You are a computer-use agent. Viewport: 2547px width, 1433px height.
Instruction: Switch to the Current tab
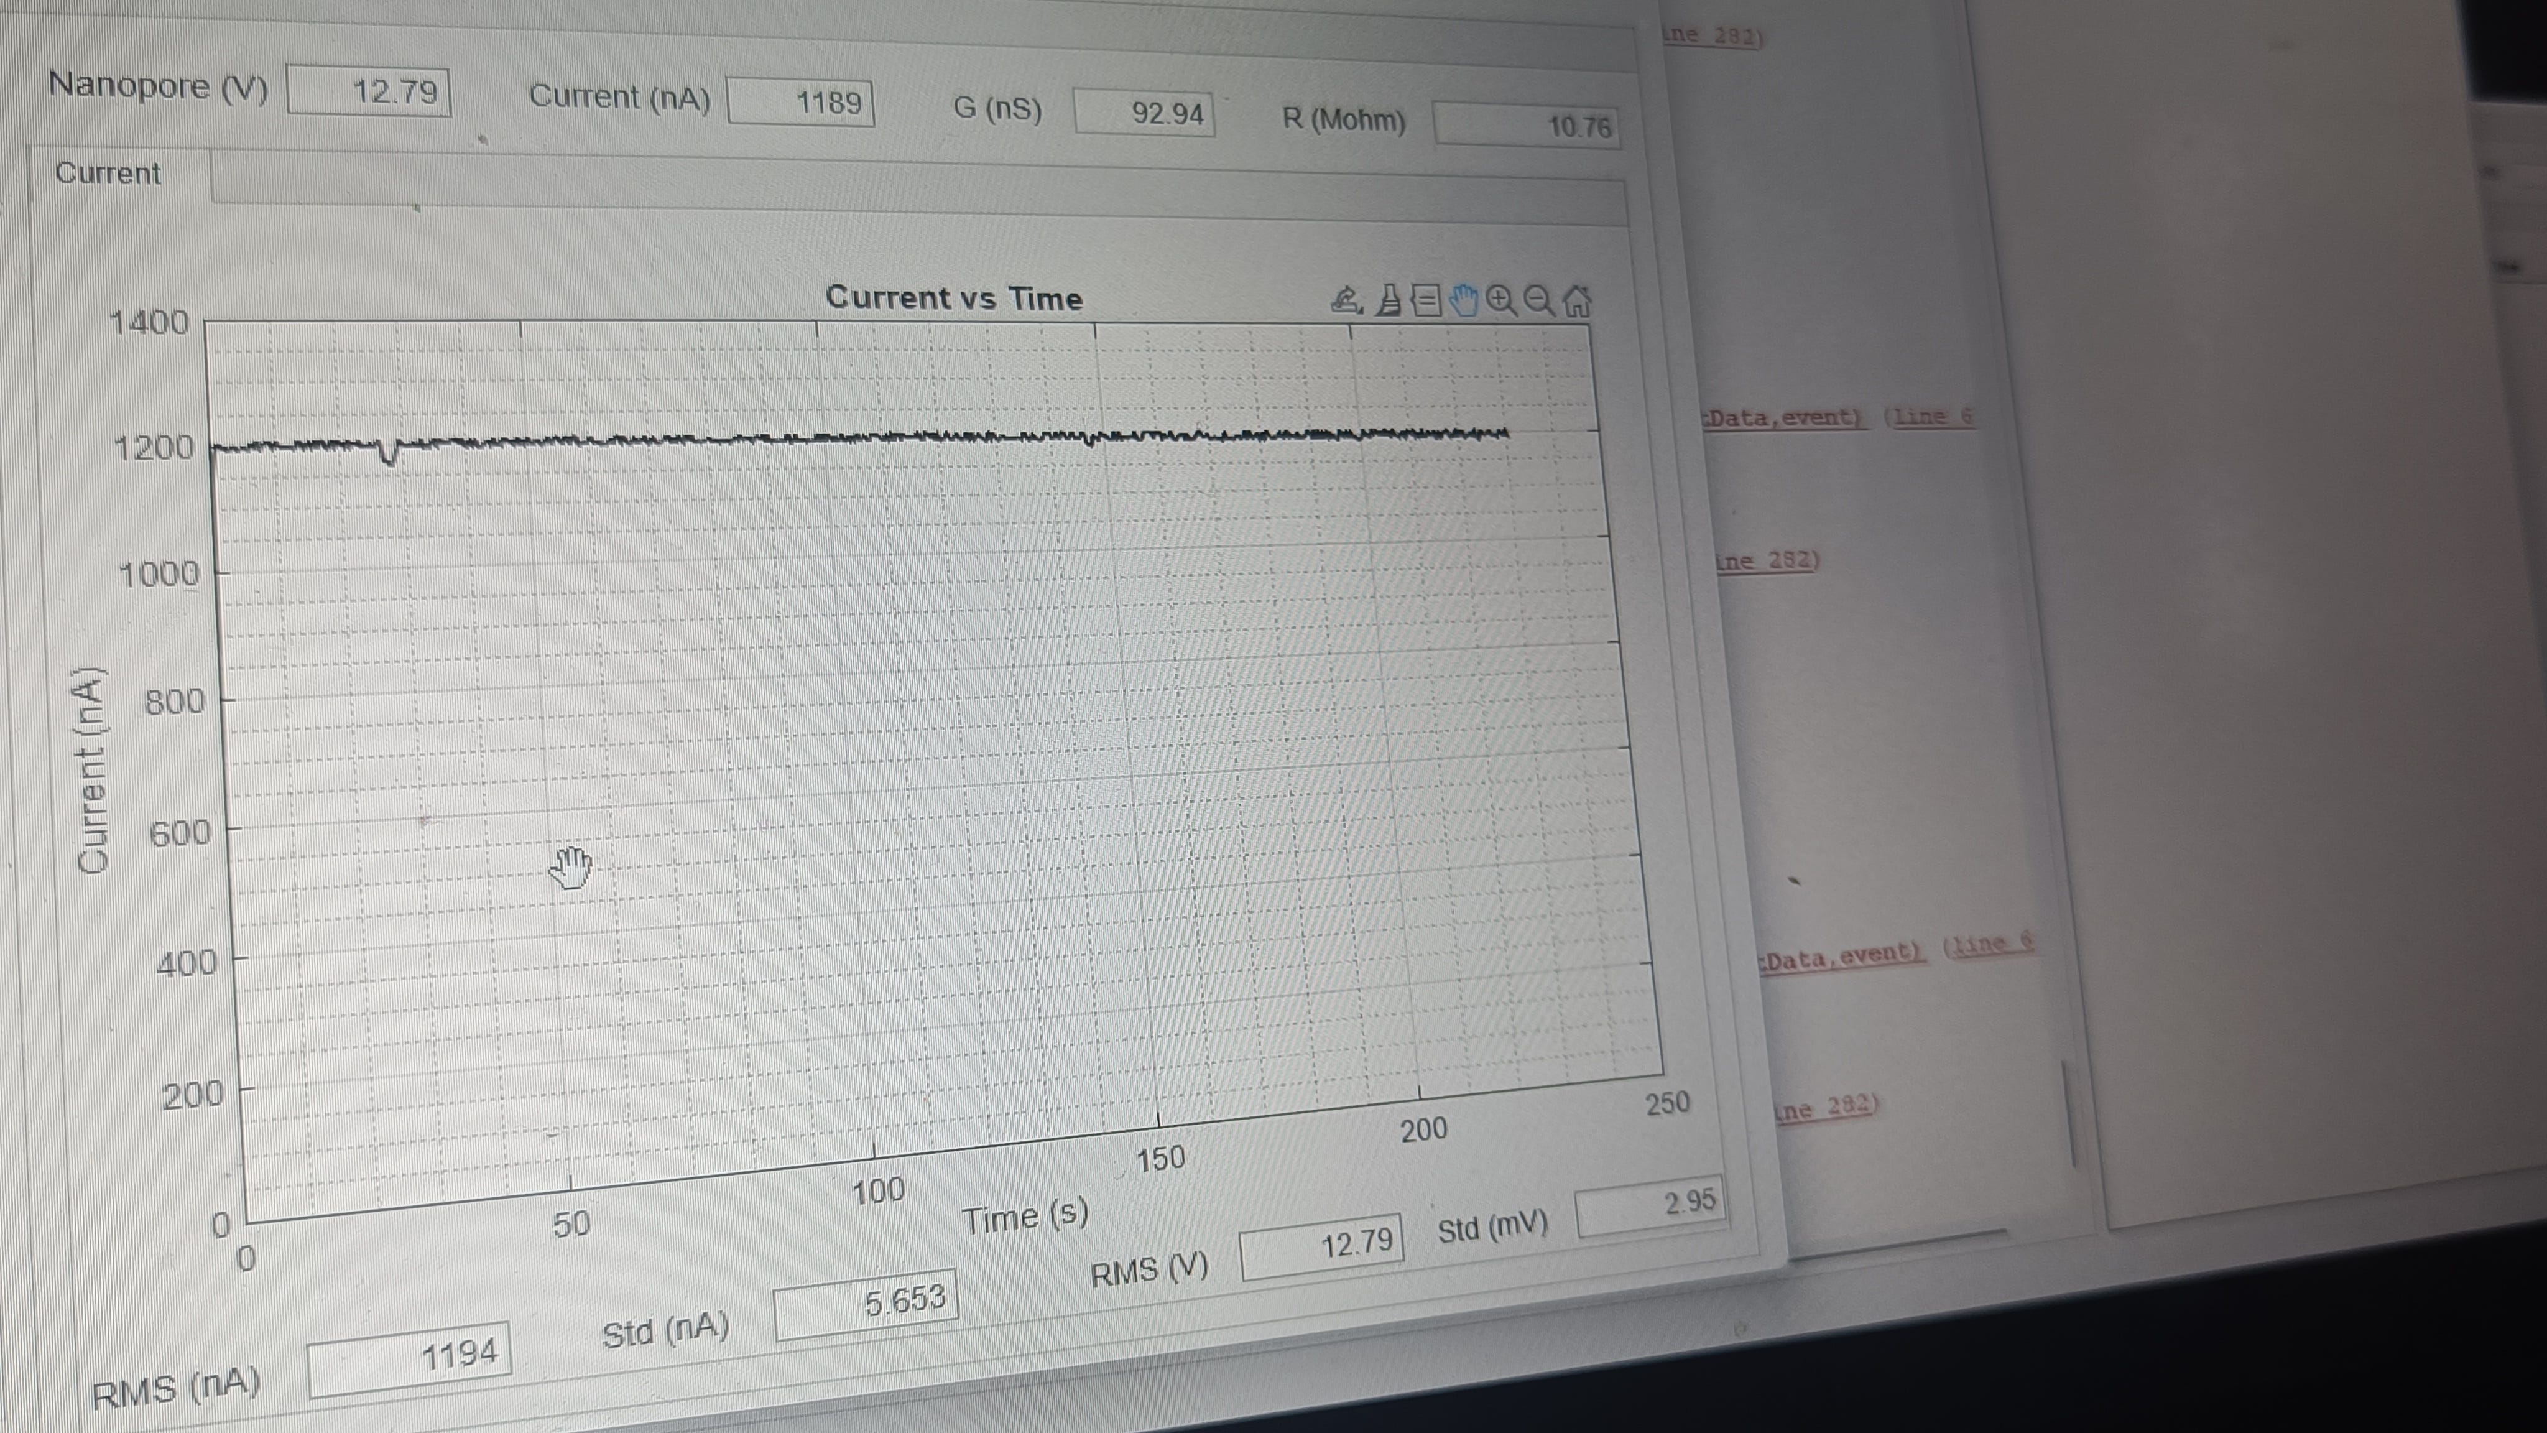pos(108,173)
